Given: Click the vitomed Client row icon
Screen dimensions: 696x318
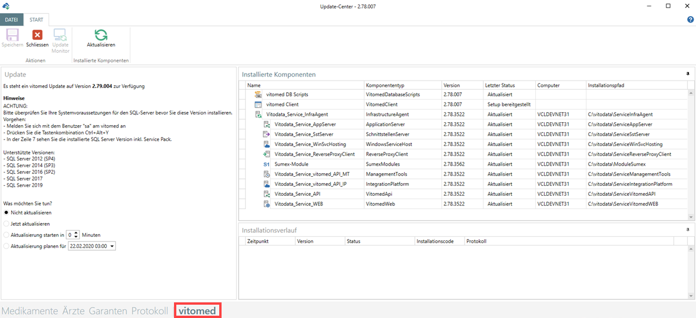Looking at the screenshot, I should pos(259,105).
